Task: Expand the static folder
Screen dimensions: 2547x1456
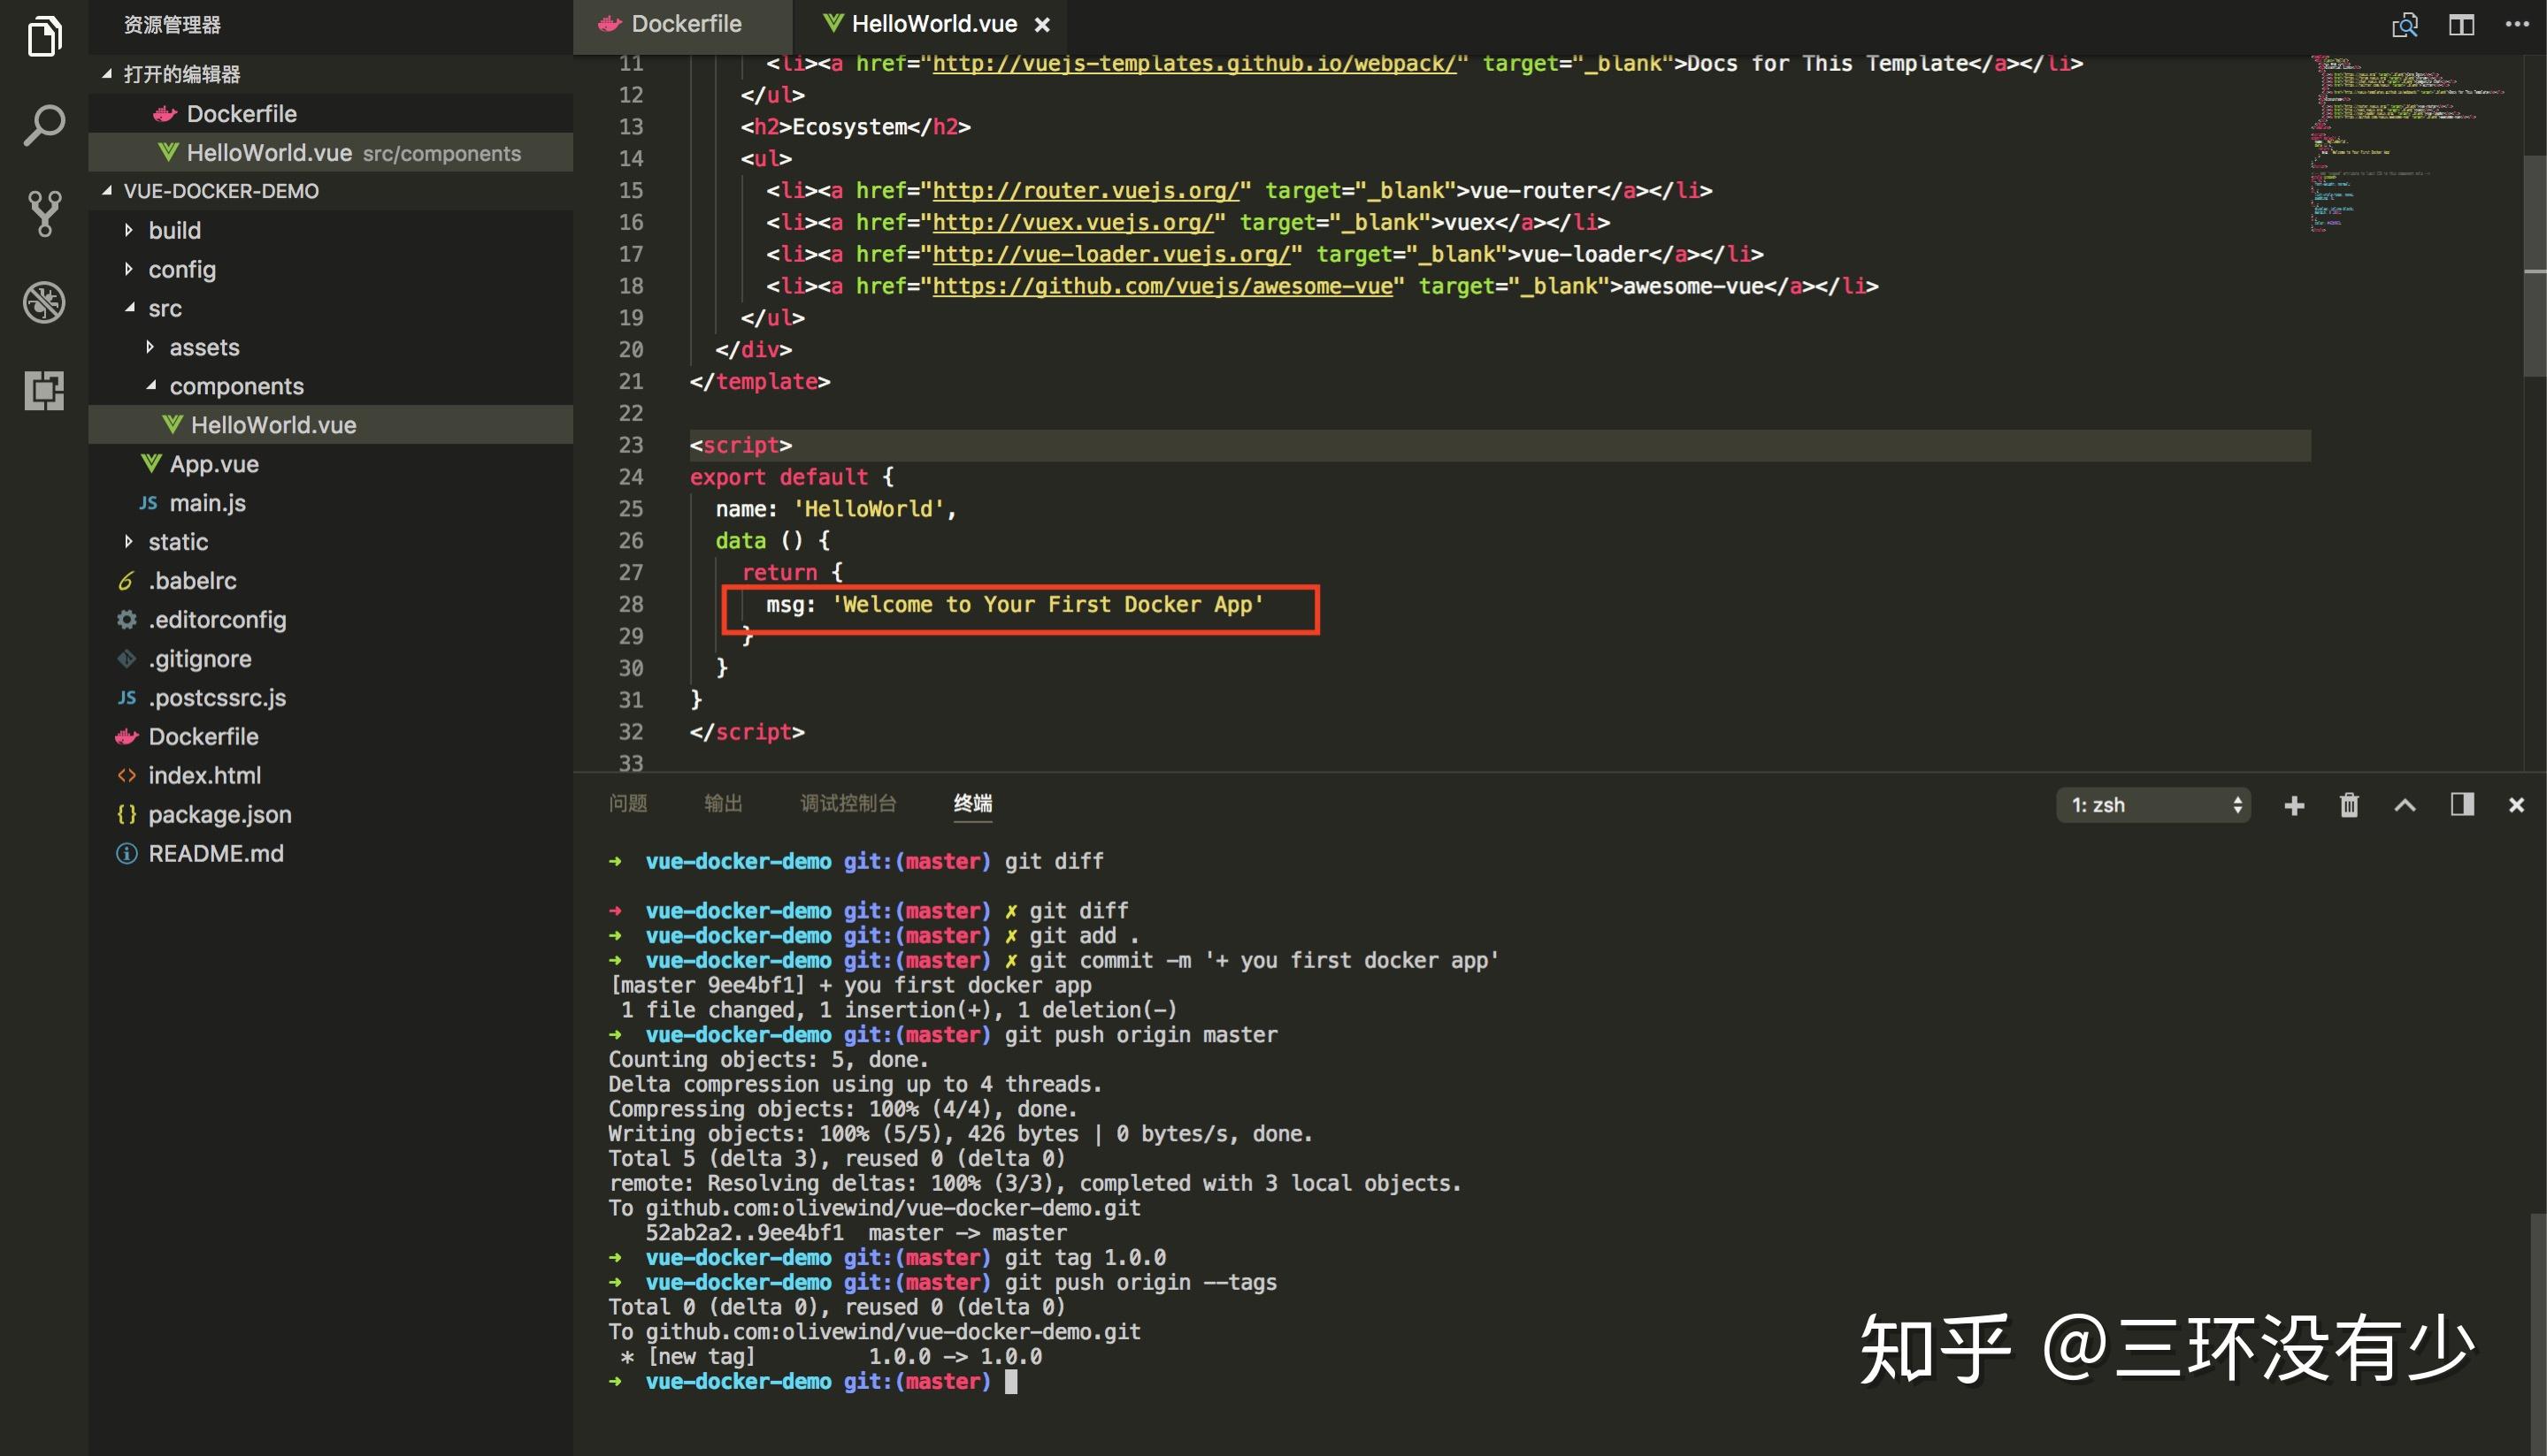Action: pyautogui.click(x=178, y=542)
